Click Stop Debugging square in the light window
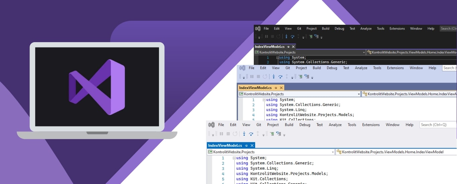 (228, 134)
